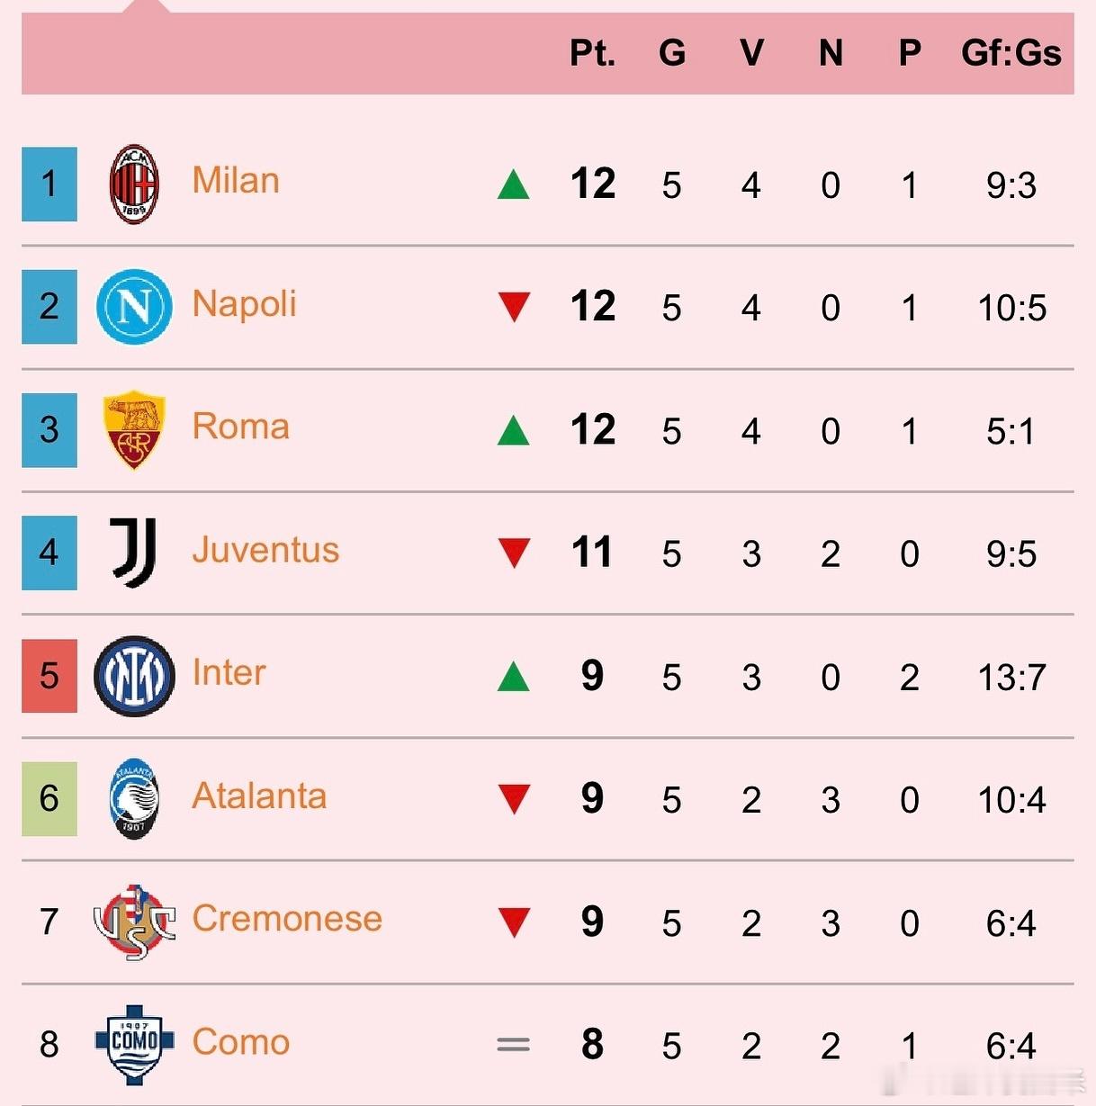
Task: Click the Atalanta club crest
Action: (134, 798)
